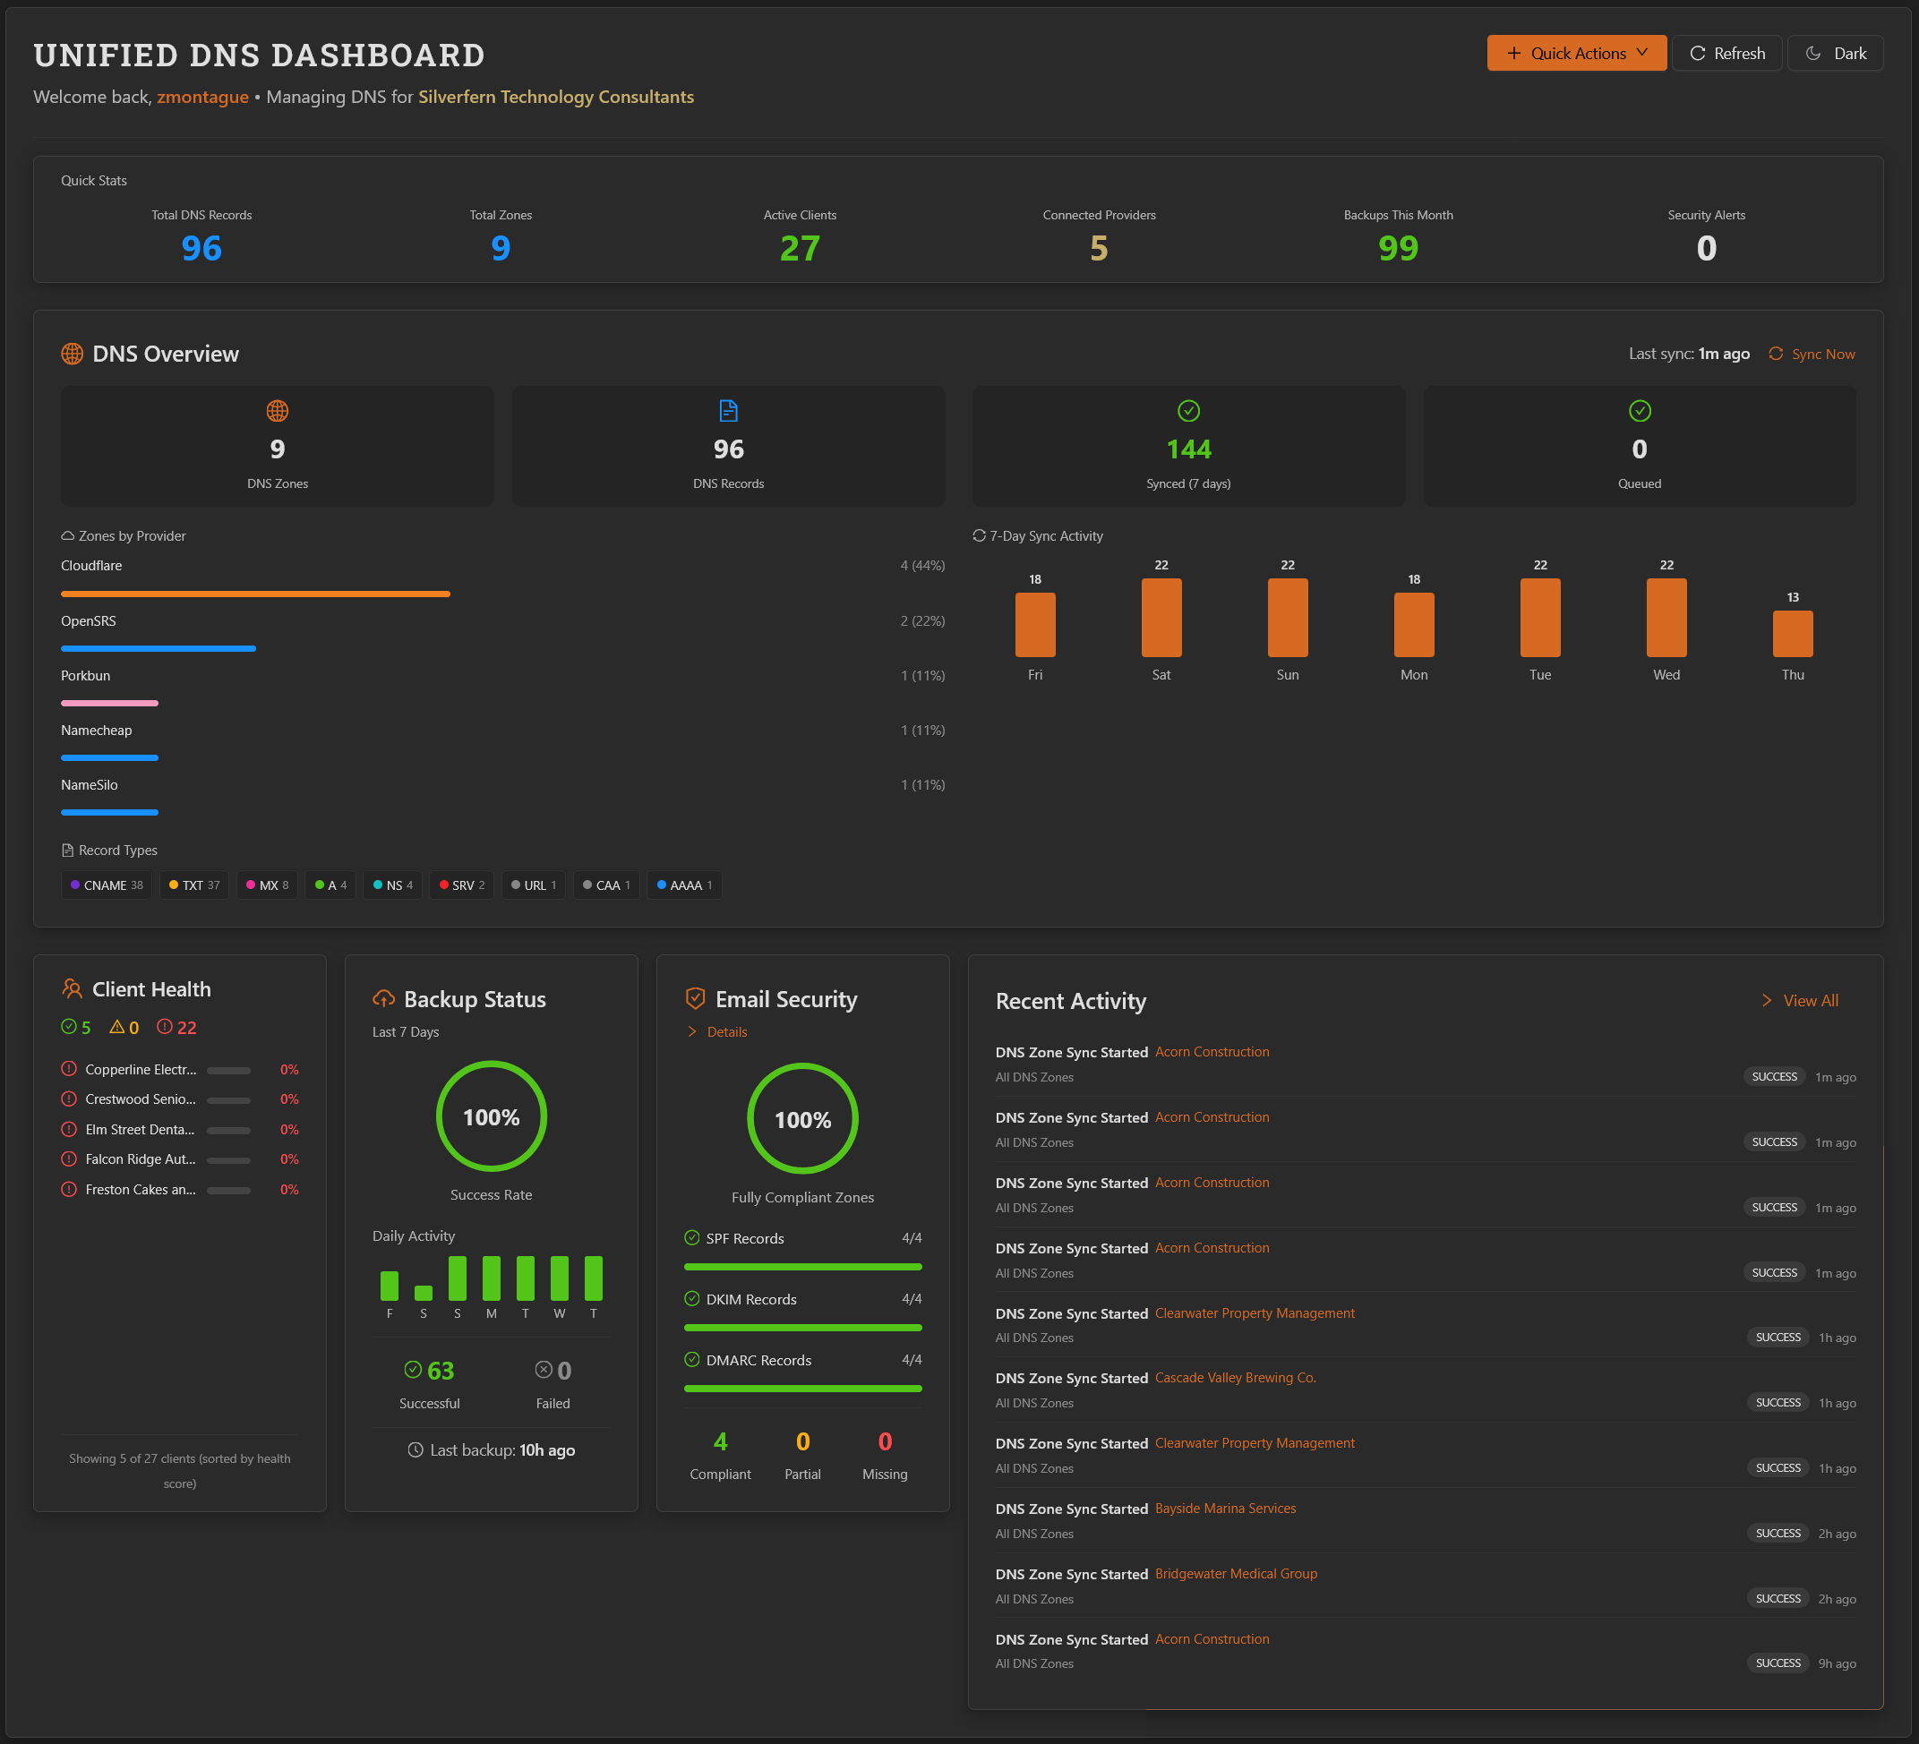Click the file icon by Record Types
Image resolution: width=1919 pixels, height=1744 pixels.
pyautogui.click(x=67, y=850)
